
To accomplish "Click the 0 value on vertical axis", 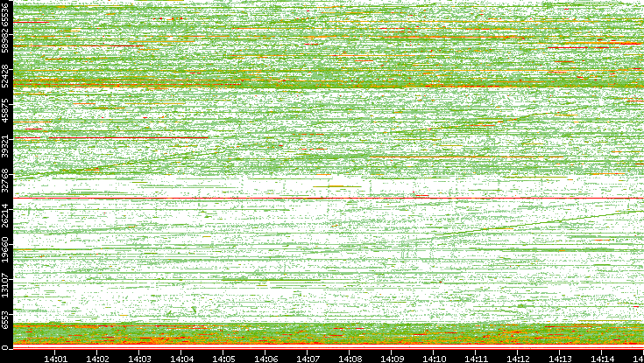I will point(4,348).
